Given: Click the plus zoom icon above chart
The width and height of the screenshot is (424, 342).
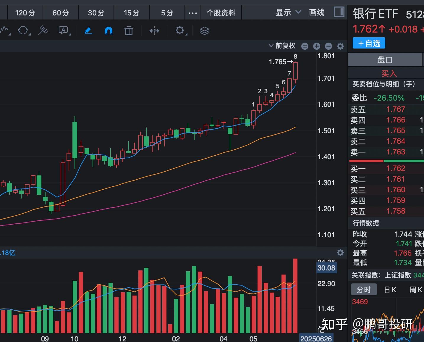Looking at the screenshot, I should coord(317,46).
